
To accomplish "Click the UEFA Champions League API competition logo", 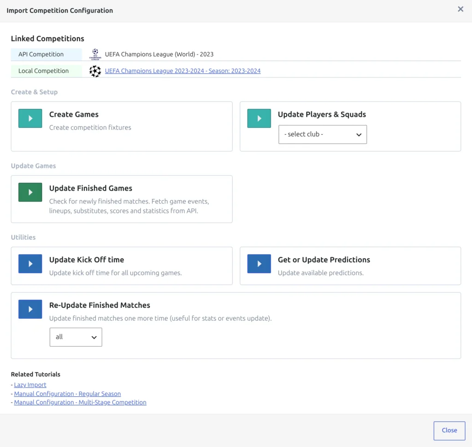I will 95,54.
